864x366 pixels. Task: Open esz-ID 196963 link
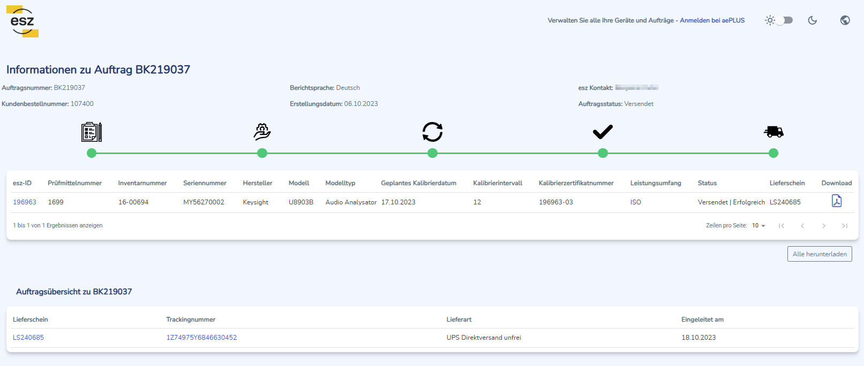(25, 202)
